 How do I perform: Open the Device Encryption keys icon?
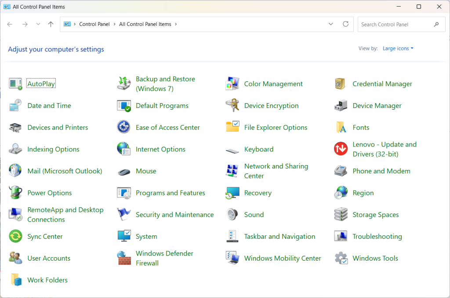point(232,105)
